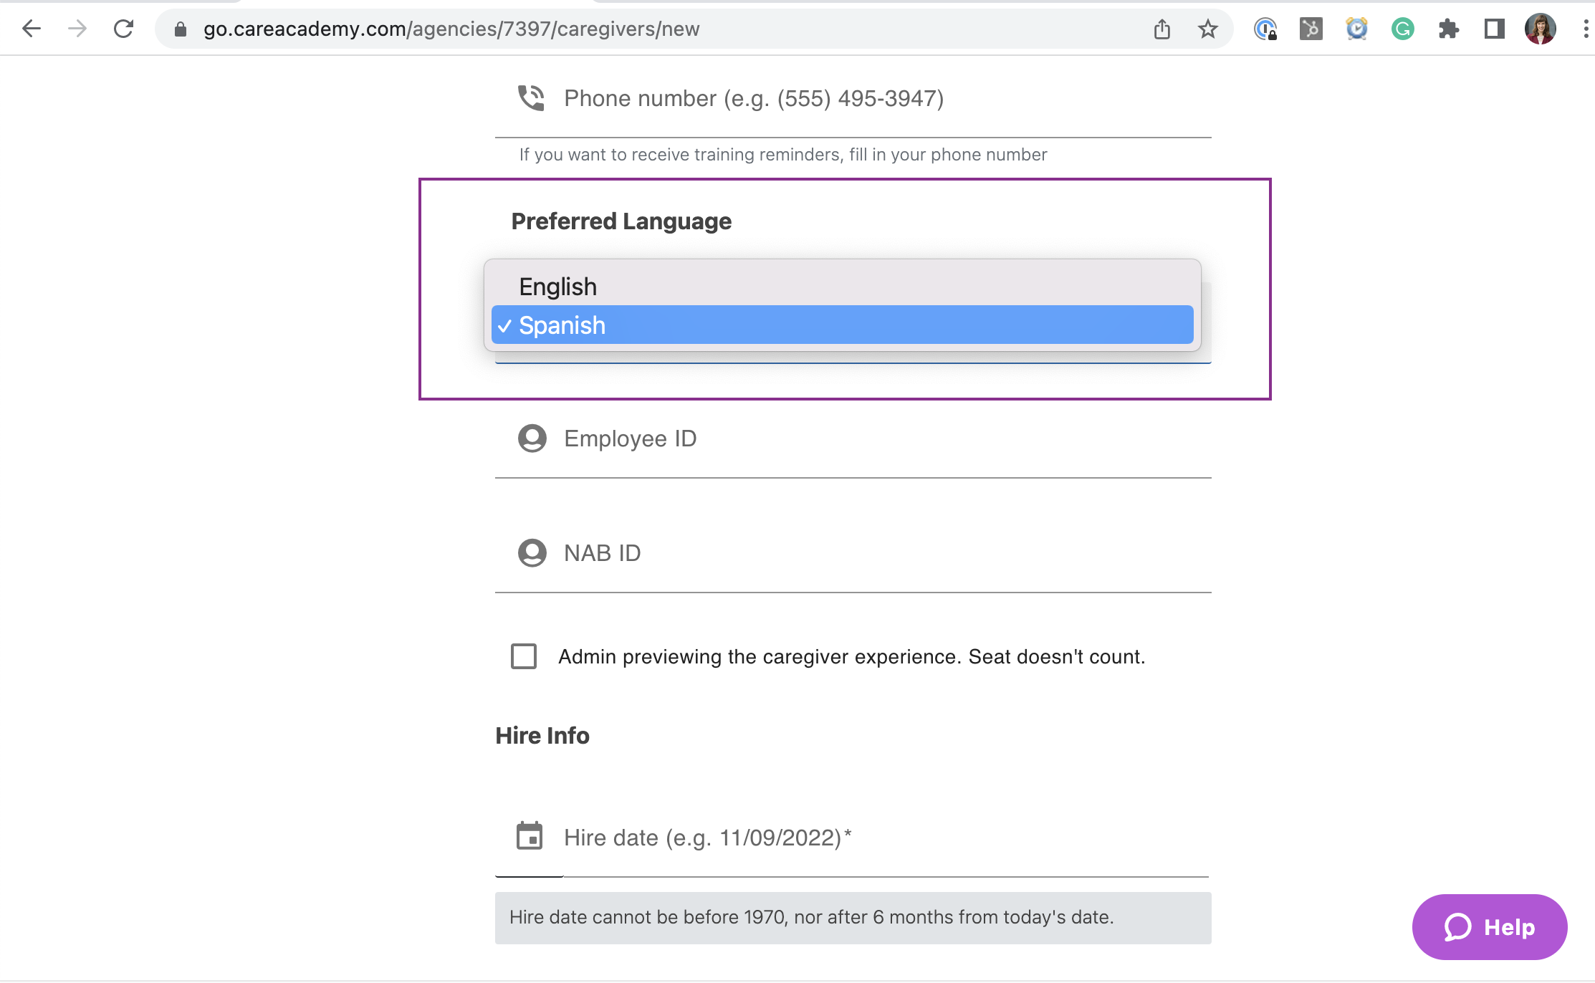
Task: Open the share page icon in address bar
Action: tap(1162, 29)
